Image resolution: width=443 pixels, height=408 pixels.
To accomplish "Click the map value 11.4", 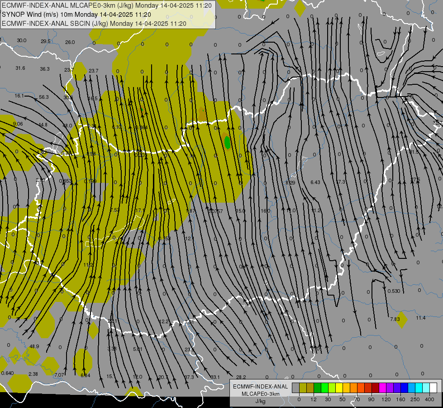I will (x=421, y=318).
